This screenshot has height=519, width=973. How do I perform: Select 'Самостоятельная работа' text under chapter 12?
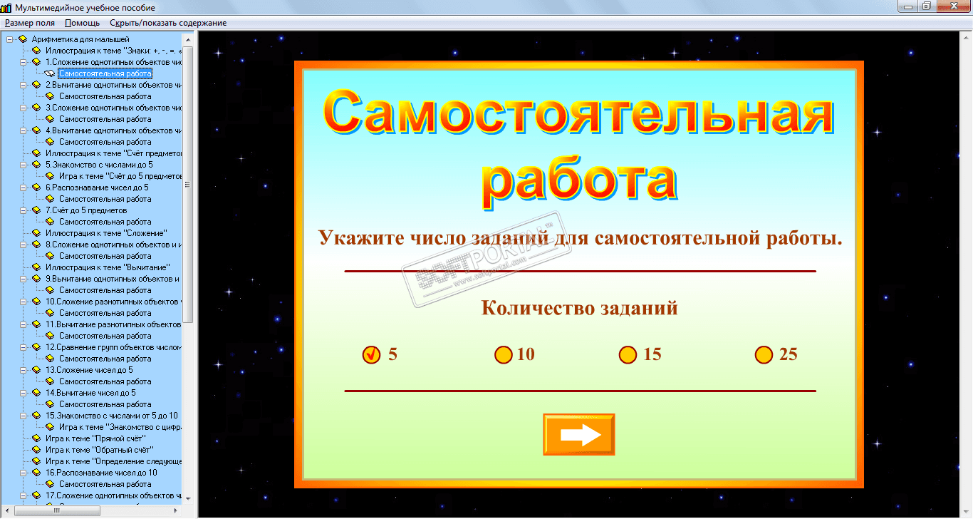(105, 359)
